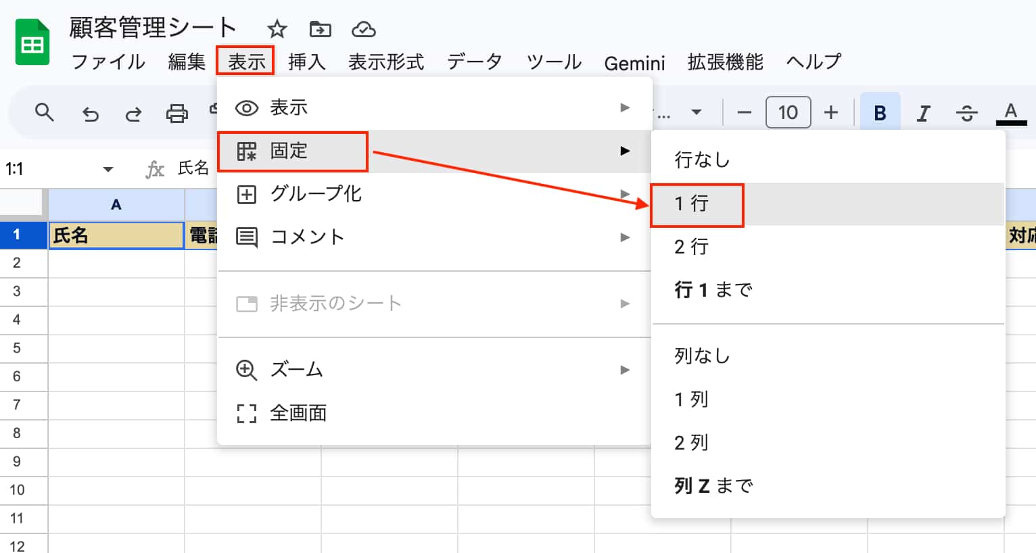Viewport: 1036px width, 553px height.
Task: Click the formula bar showing 氏名
Action: [x=193, y=168]
